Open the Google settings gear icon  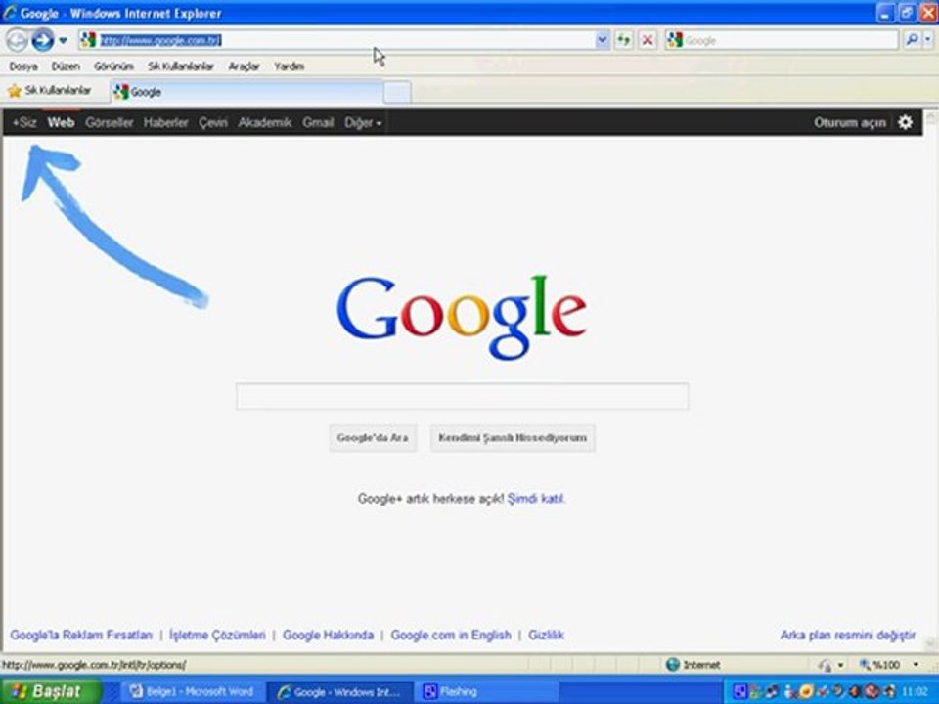(905, 122)
